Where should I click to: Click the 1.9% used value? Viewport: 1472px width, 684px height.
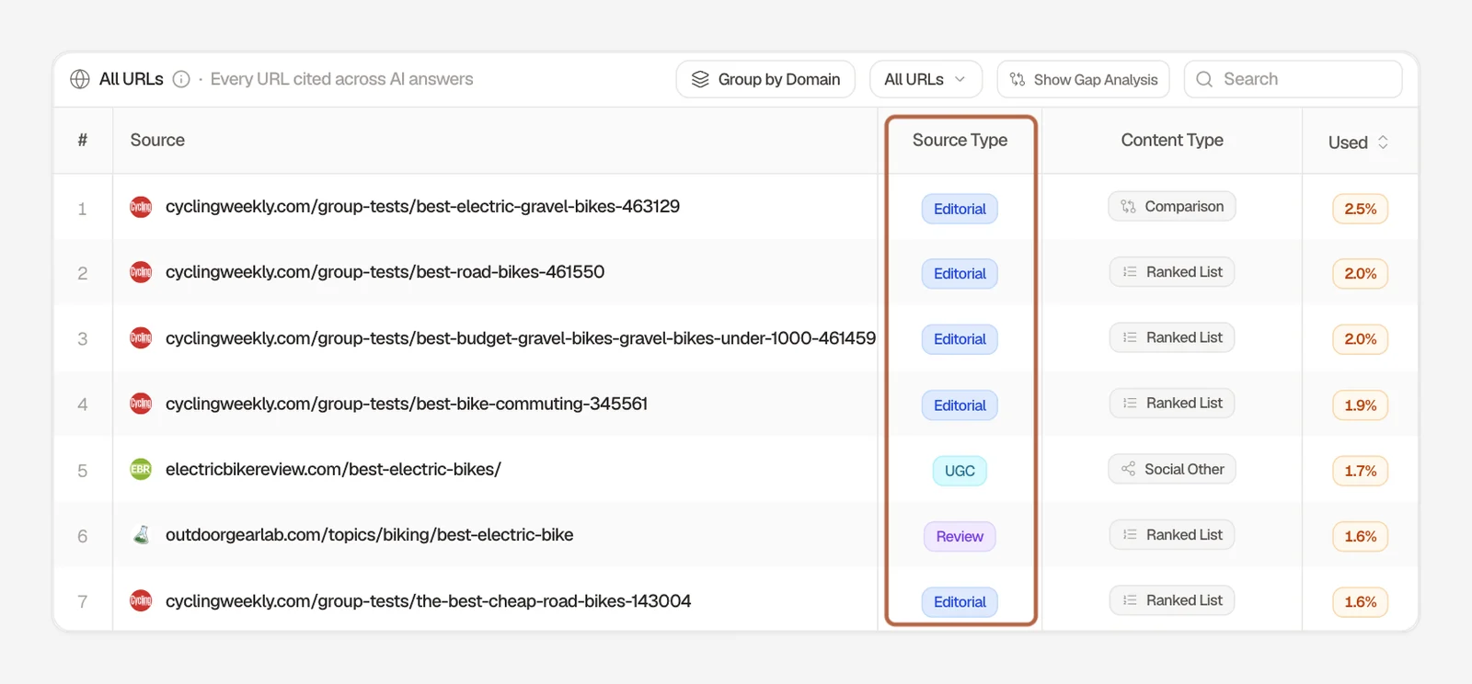(x=1361, y=405)
